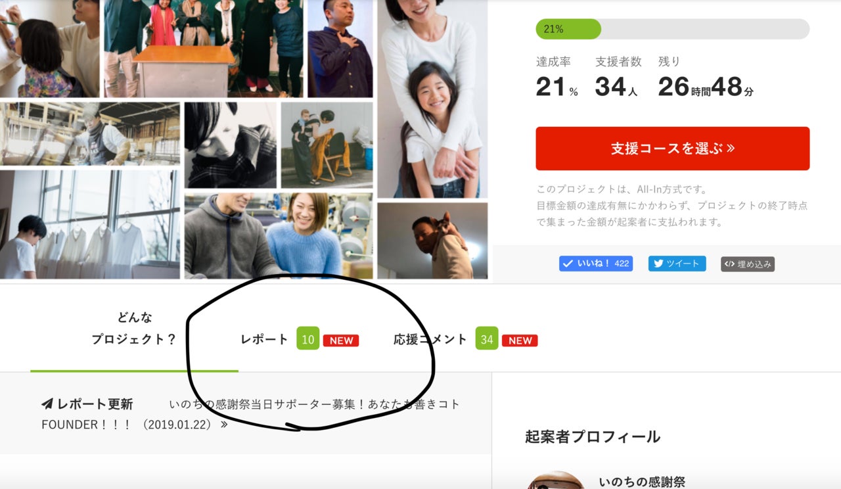The width and height of the screenshot is (841, 489).
Task: Click the paper plane icon beside レポート更新
Action: pos(47,404)
